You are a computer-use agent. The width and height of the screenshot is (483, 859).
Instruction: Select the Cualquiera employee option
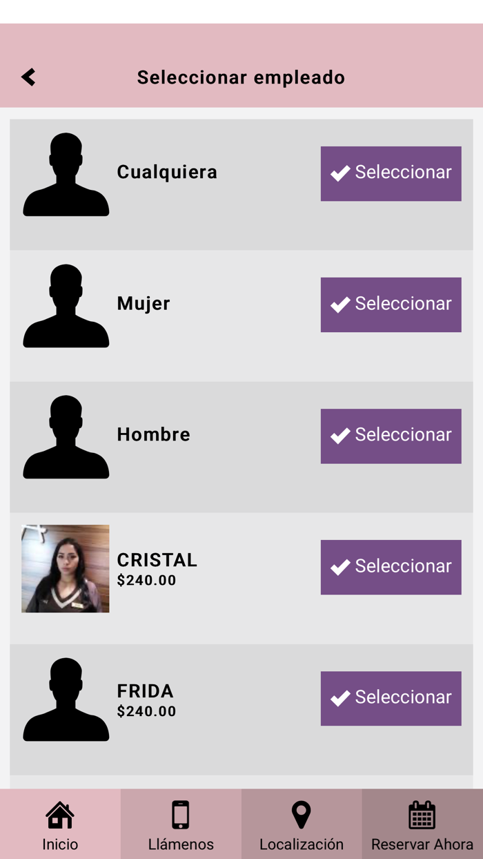[391, 173]
